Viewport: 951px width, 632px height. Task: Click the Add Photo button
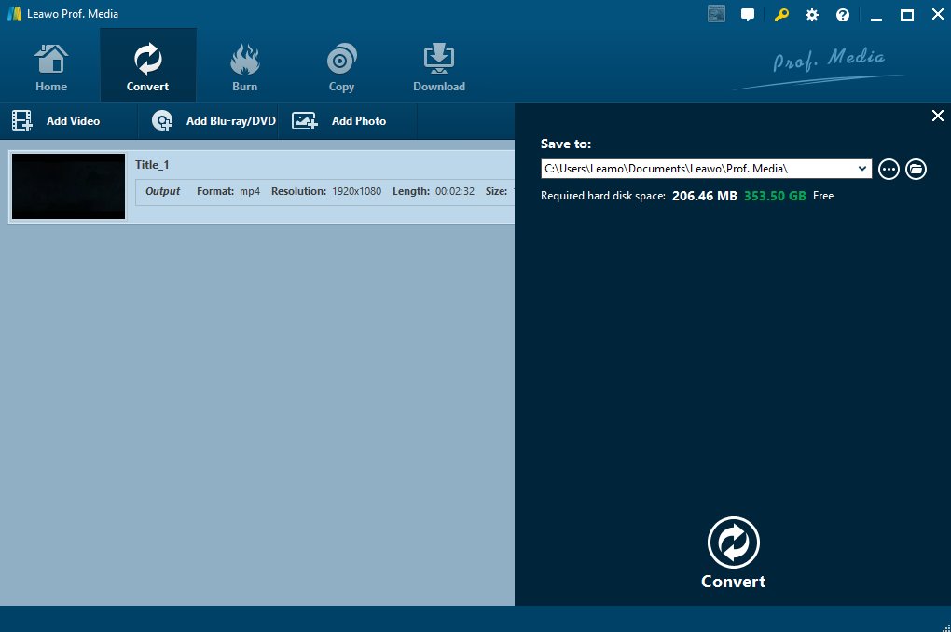click(x=339, y=121)
